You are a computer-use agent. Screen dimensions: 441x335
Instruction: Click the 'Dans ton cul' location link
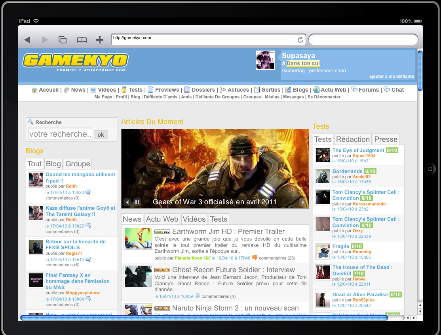pyautogui.click(x=303, y=64)
